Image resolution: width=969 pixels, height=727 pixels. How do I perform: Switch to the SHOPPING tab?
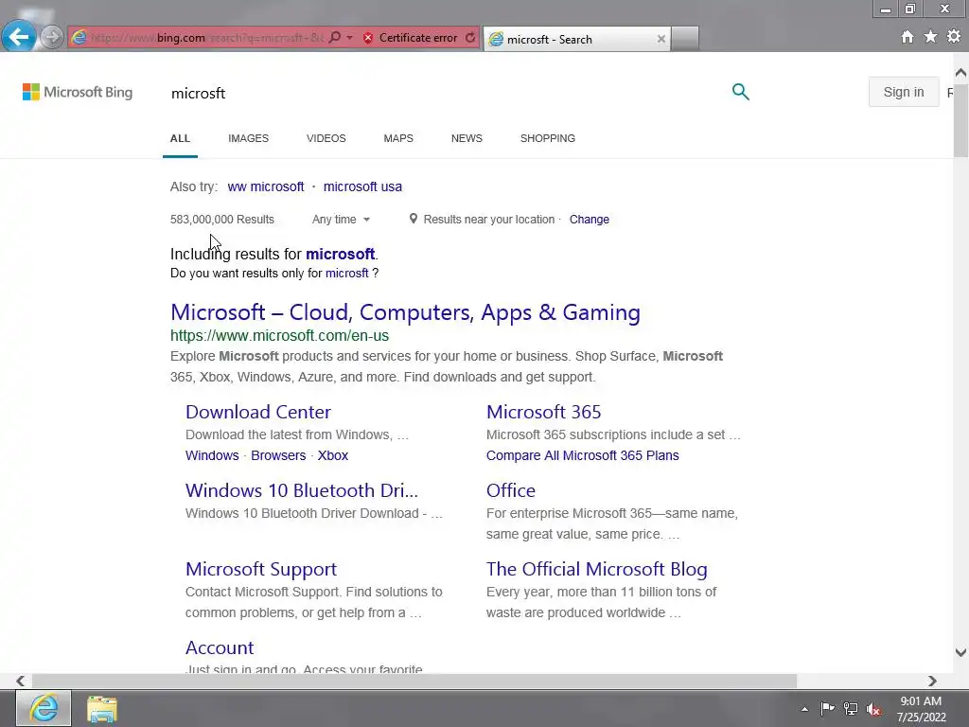click(x=548, y=138)
